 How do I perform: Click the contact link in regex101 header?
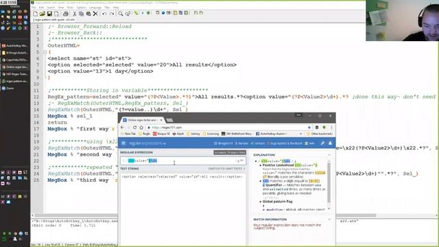258,143
